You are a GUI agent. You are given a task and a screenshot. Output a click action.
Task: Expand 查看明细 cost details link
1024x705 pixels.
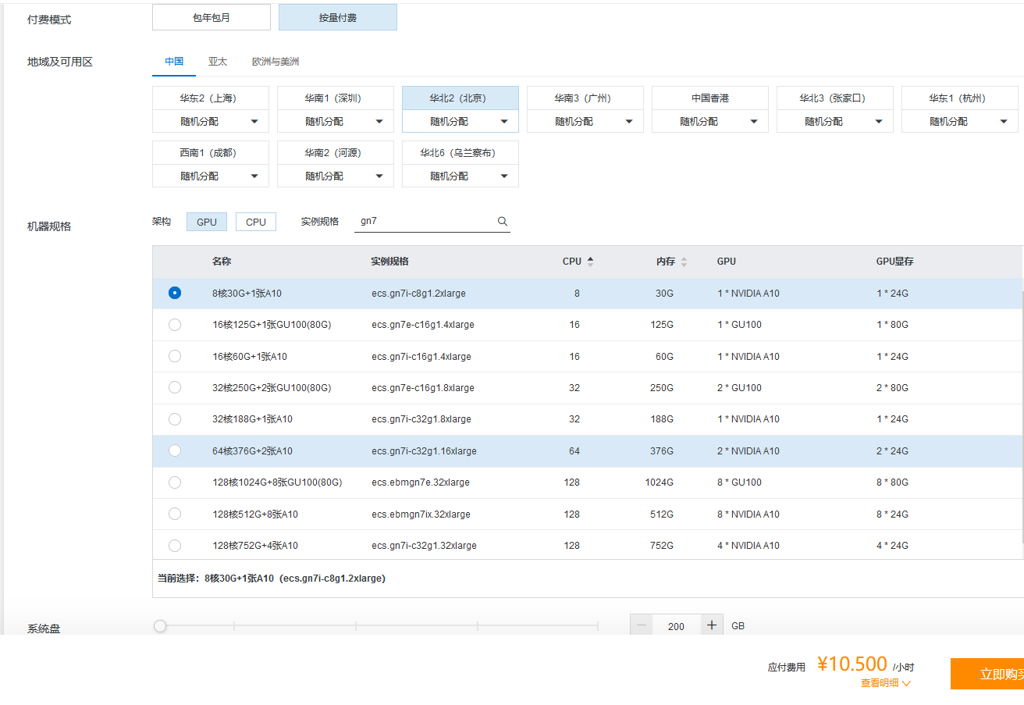886,683
